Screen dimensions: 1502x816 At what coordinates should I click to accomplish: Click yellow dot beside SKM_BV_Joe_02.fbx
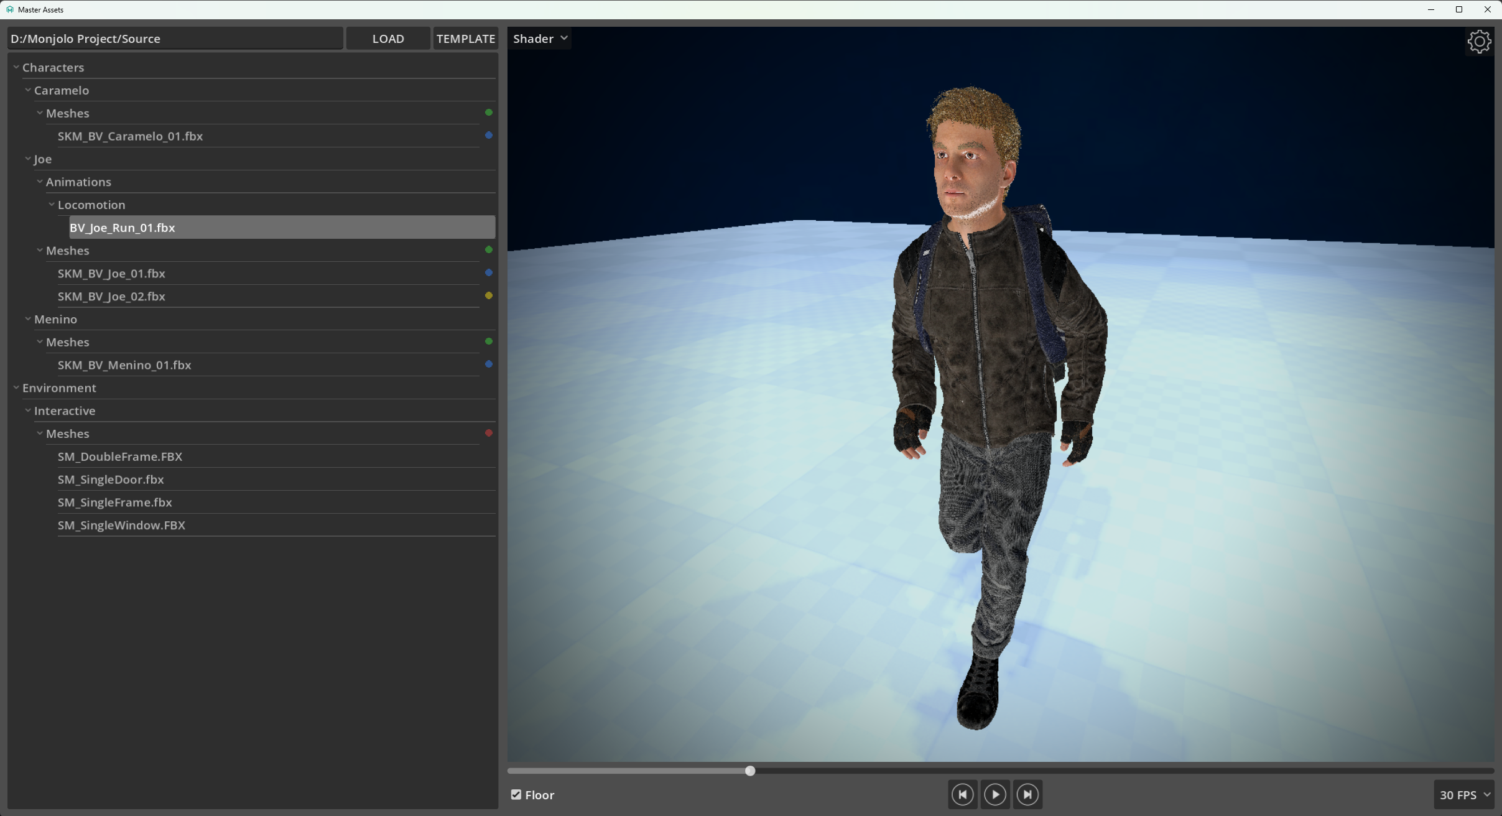(489, 295)
